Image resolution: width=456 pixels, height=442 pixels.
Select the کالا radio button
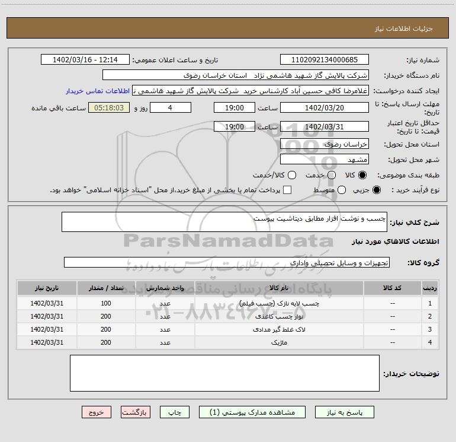point(362,175)
